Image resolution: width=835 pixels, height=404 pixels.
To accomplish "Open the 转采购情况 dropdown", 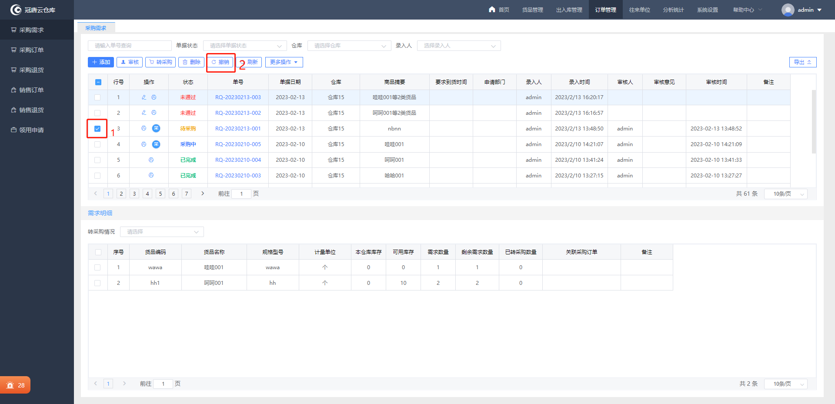I will (162, 232).
